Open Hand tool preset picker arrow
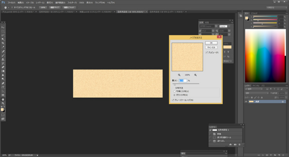The height and width of the screenshot is (157, 289). point(8,8)
